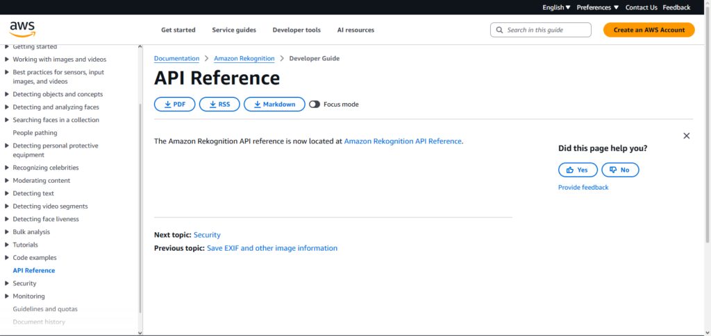Click the thumbs-up Yes button

coord(578,170)
